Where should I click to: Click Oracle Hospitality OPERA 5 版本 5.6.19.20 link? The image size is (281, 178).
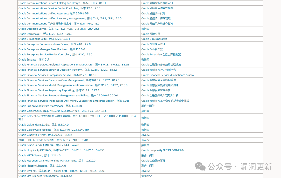pyautogui.click(x=61, y=150)
